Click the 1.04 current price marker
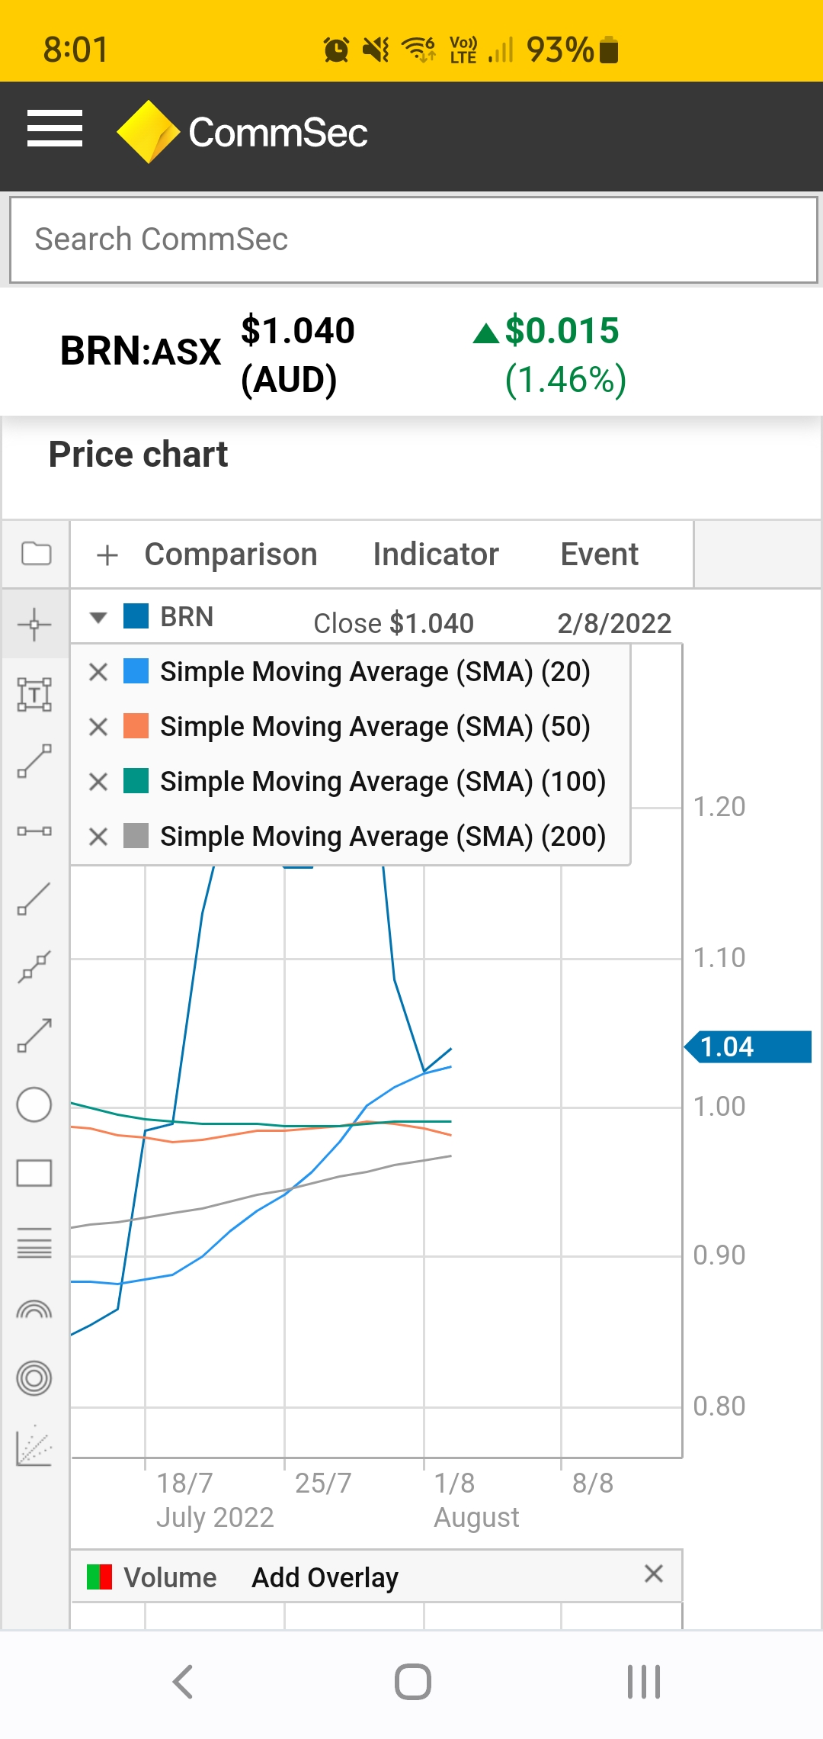The width and height of the screenshot is (823, 1739). click(x=748, y=1046)
